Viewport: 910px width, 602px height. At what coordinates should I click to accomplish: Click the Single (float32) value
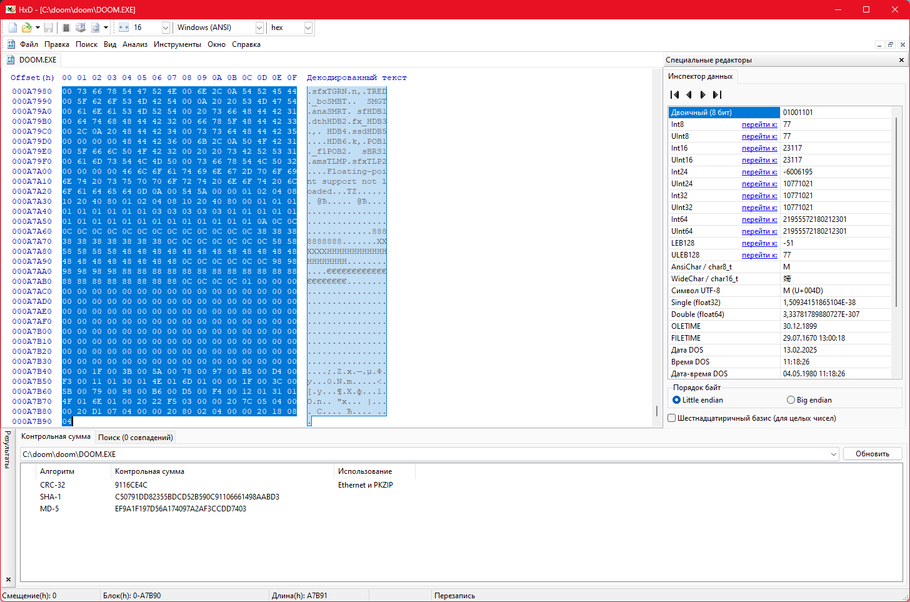(819, 303)
